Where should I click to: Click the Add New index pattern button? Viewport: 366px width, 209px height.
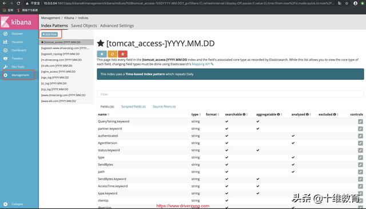click(50, 34)
